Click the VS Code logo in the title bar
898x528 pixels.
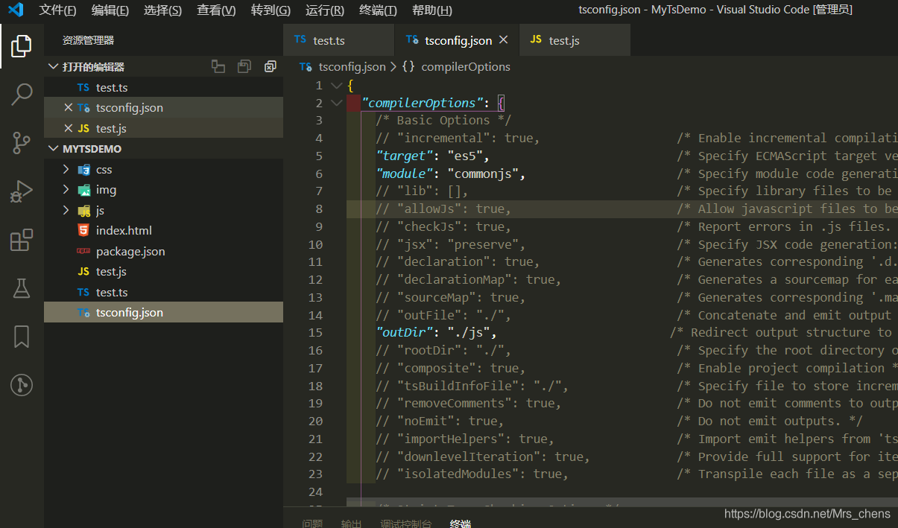click(16, 10)
